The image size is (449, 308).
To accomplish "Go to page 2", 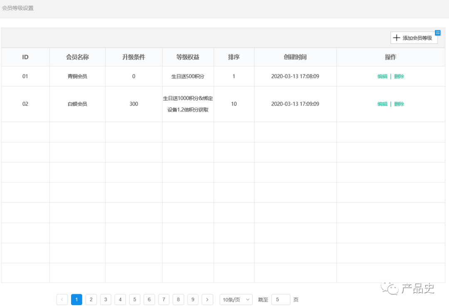I will 91,300.
